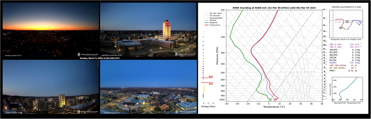The width and height of the screenshot is (371, 119).
Task: Select the Sat. Mix. Ratio legend entry
Action: pyautogui.click(x=213, y=13)
